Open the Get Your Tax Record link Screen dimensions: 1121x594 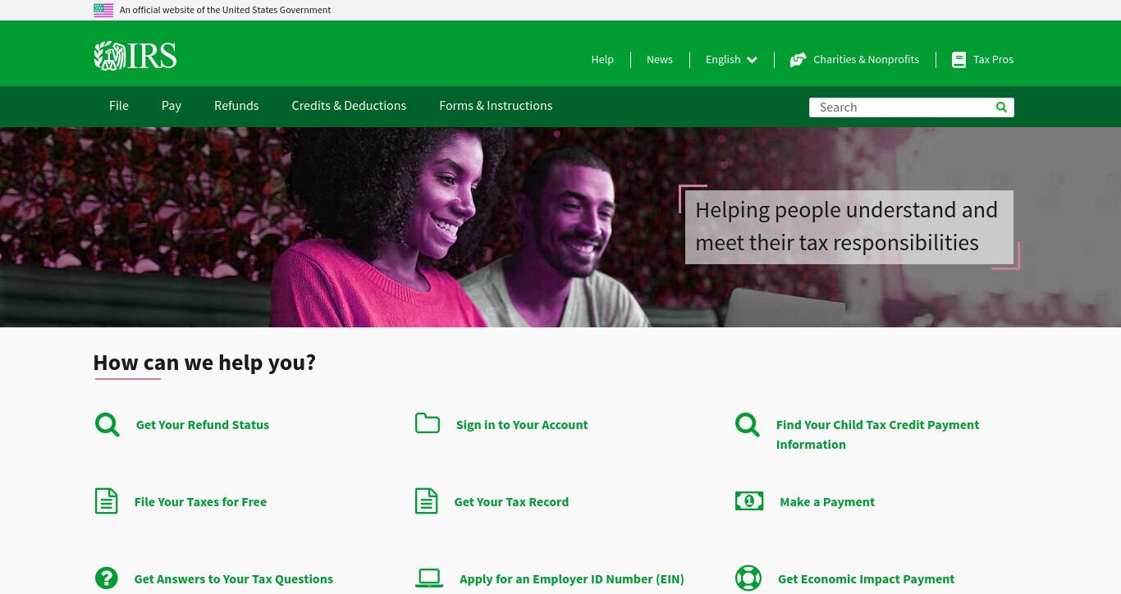pyautogui.click(x=511, y=502)
